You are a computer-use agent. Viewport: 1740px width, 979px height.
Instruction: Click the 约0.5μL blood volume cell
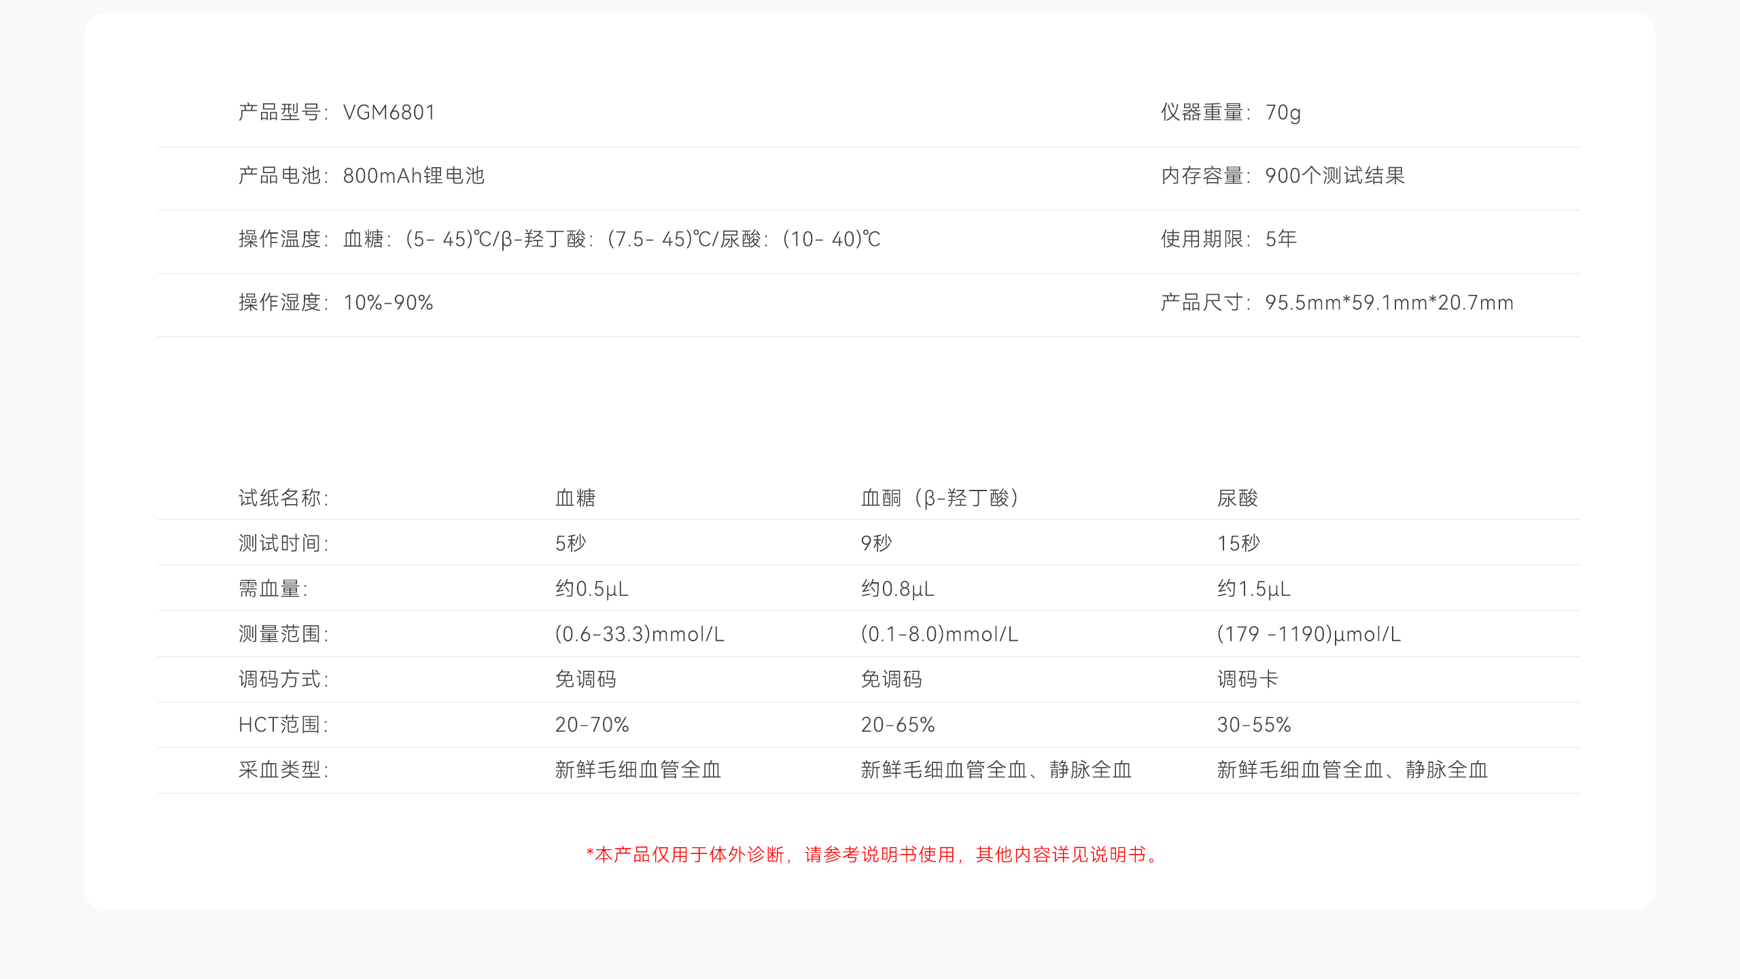coord(591,588)
